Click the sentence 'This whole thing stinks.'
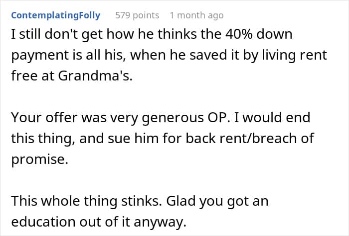Viewport: 349px width, 236px height. [x=87, y=201]
